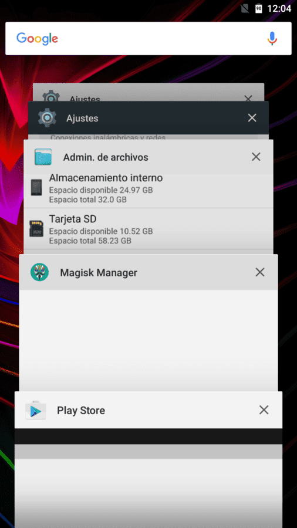297x528 pixels.
Task: Tap the Google logo in search bar
Action: point(37,39)
